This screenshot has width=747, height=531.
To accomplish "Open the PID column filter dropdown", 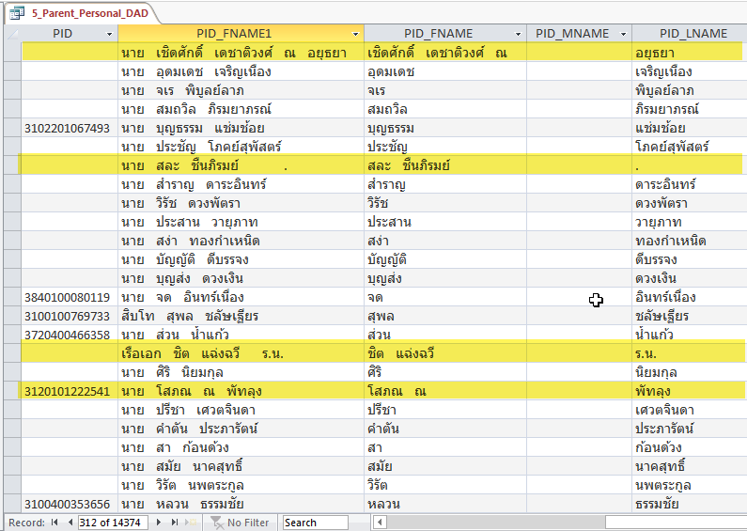I will (108, 34).
